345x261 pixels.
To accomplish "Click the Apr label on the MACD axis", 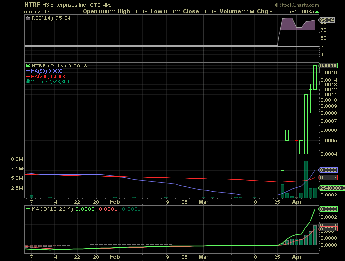I will pos(297,257).
